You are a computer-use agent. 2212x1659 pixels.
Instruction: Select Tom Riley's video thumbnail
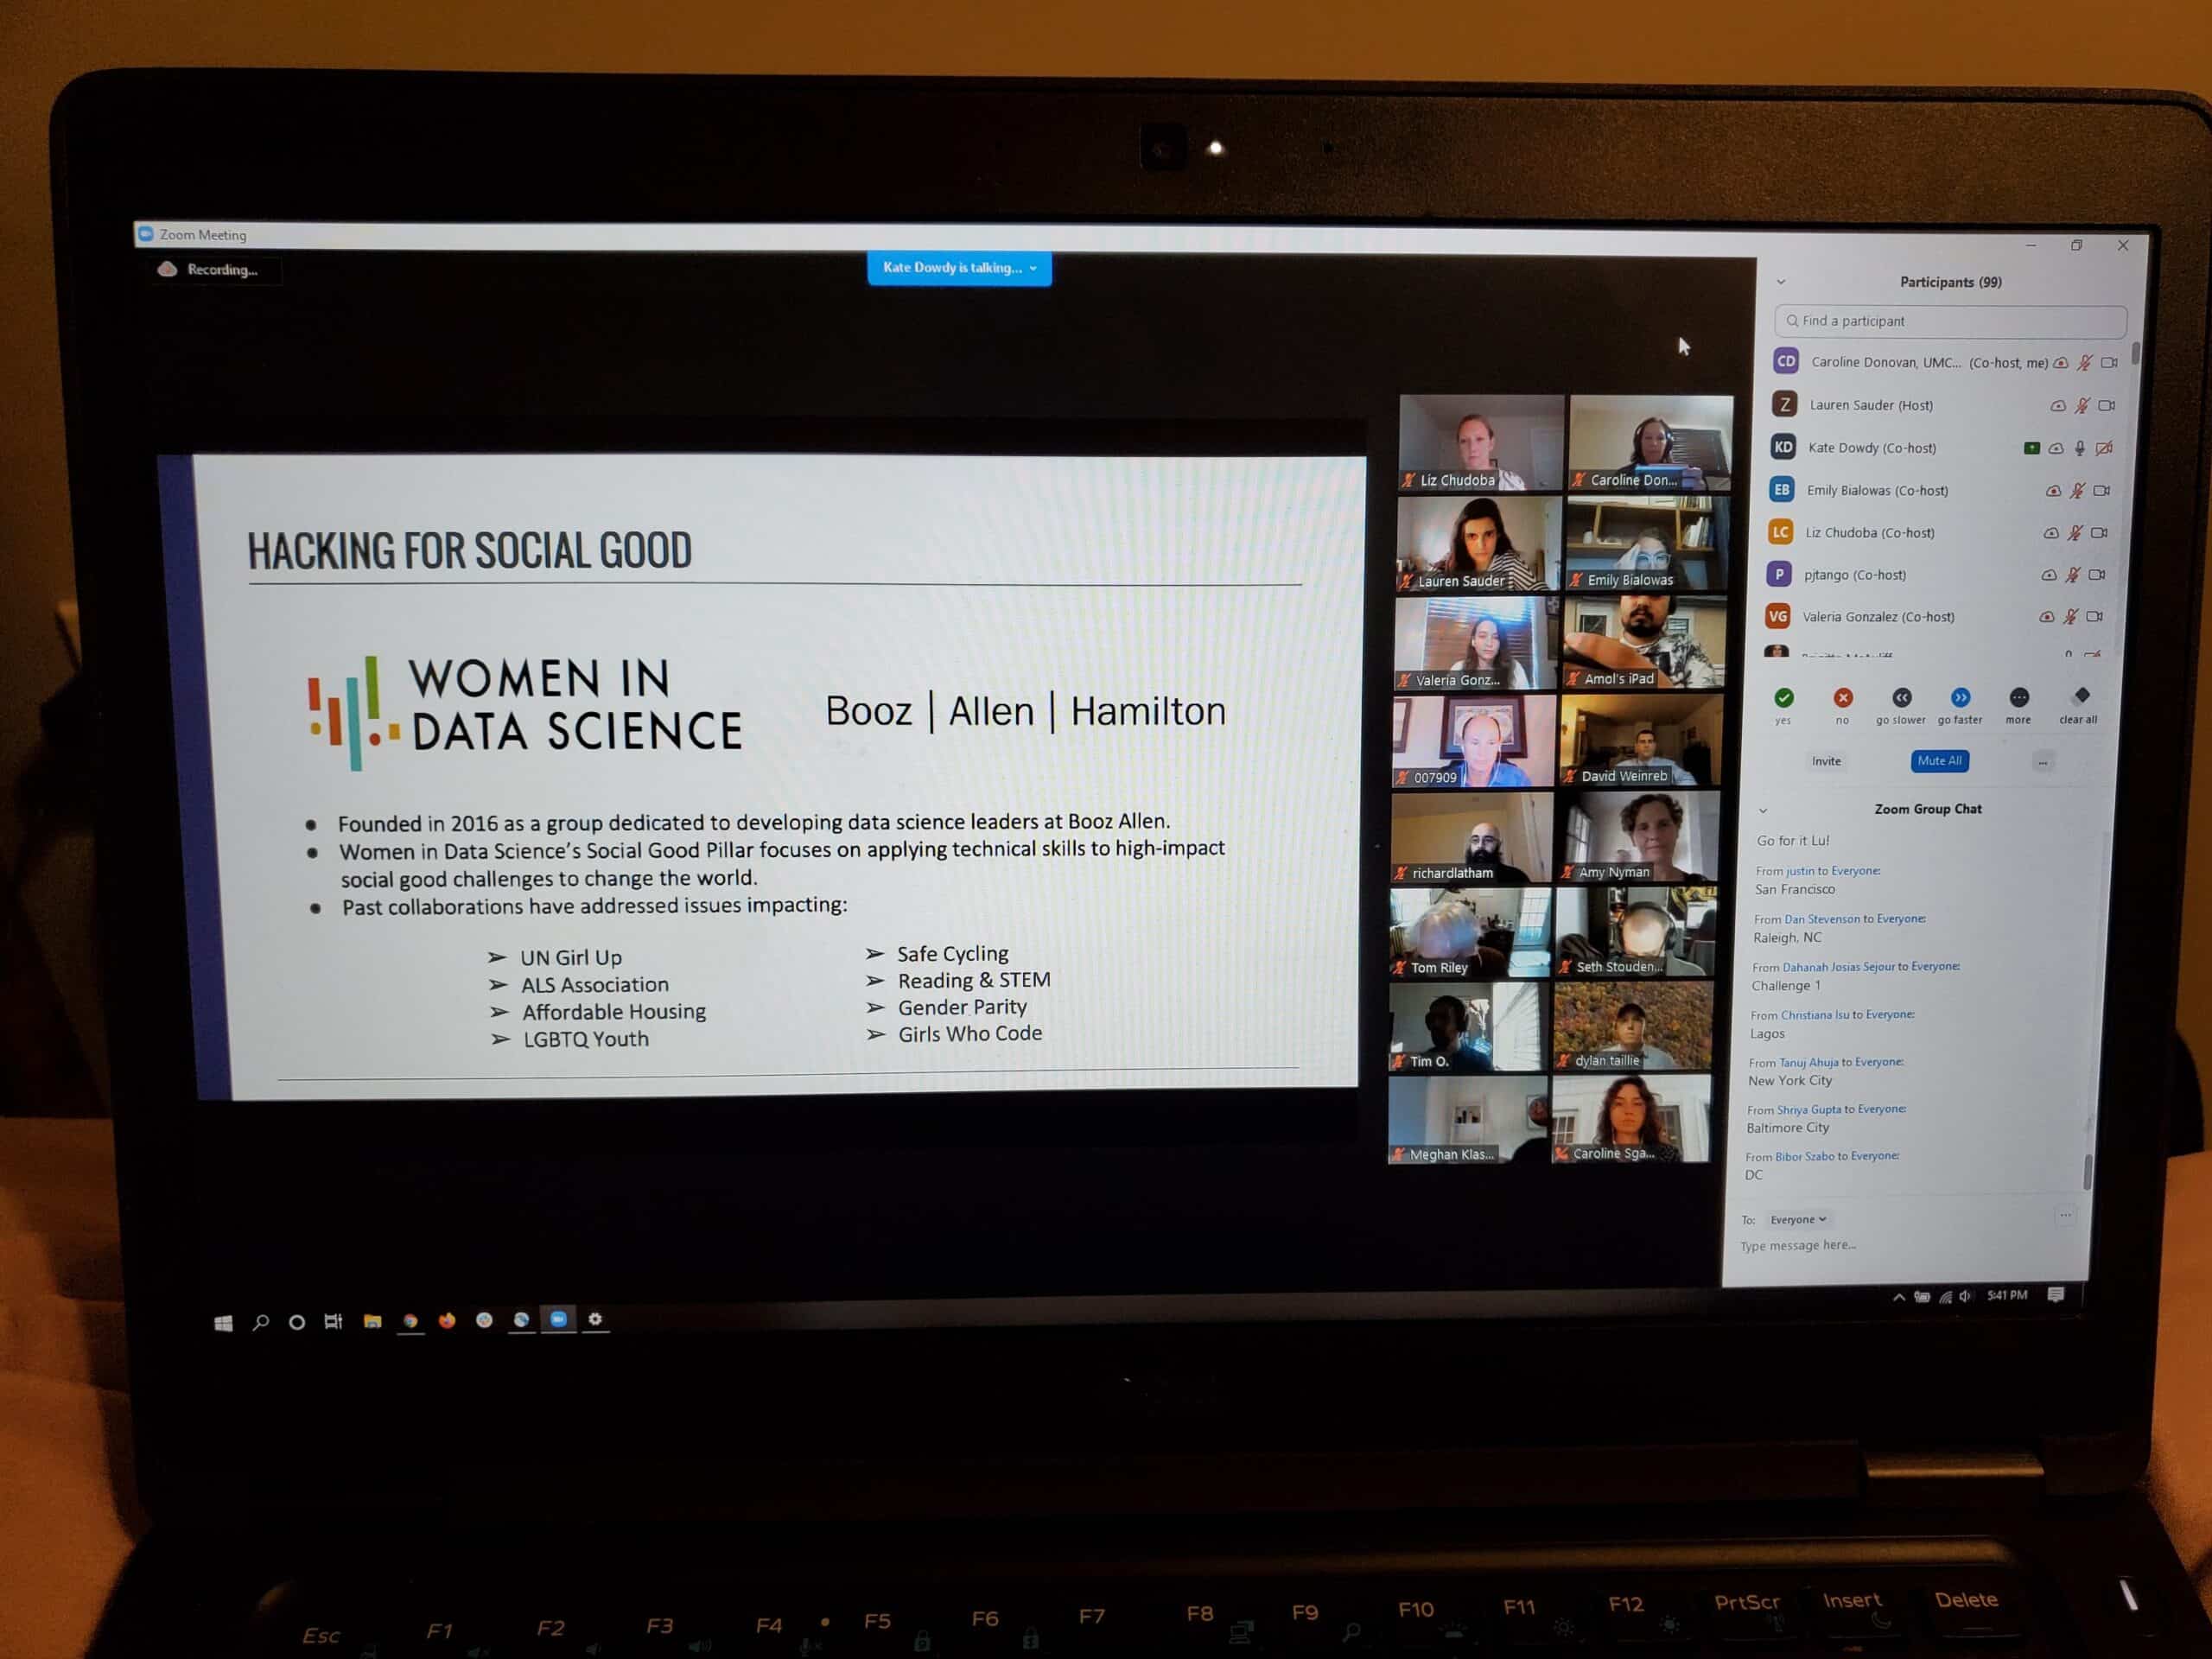pos(1470,933)
